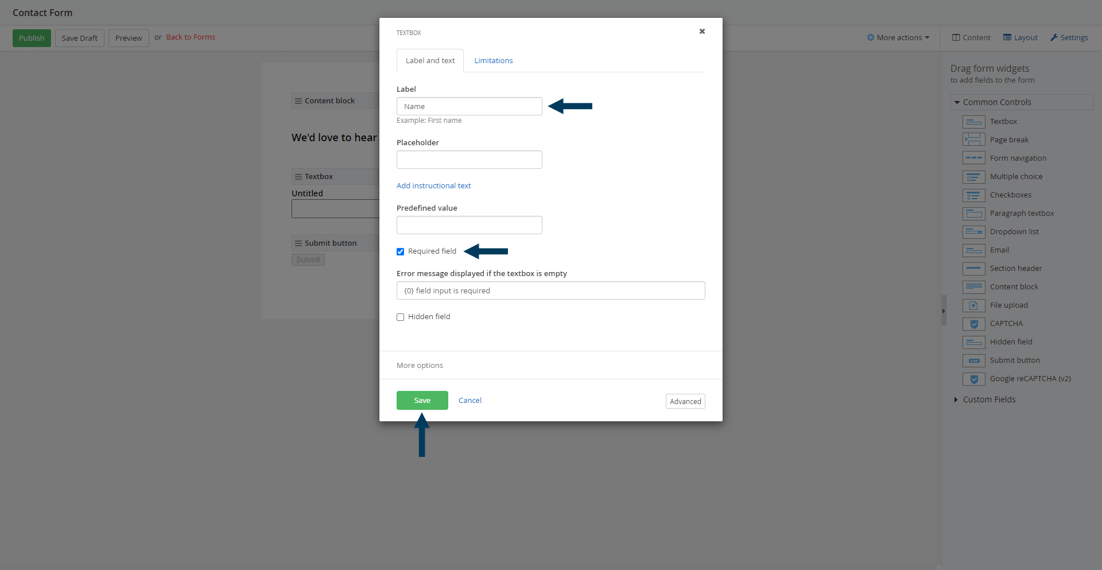
Task: Select the Email widget icon
Action: [974, 250]
